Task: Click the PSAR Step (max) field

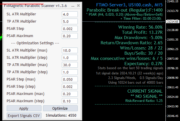Action: point(70,79)
